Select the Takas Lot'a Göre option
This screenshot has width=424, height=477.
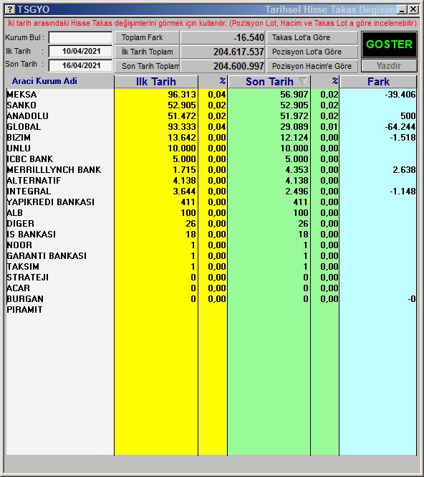pyautogui.click(x=312, y=38)
